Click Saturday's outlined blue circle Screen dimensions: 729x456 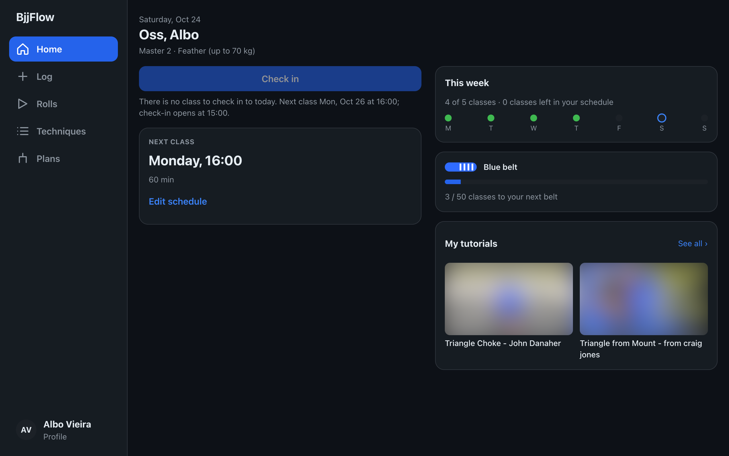pos(662,118)
